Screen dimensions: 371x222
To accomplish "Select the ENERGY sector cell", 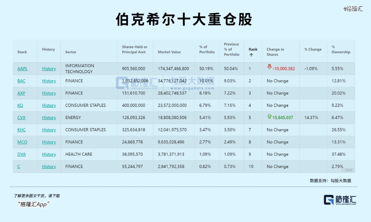I will (73, 118).
